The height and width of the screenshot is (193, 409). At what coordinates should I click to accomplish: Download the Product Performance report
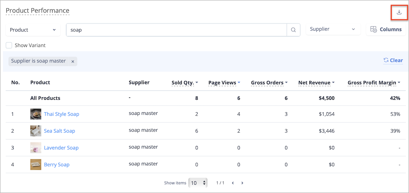399,12
